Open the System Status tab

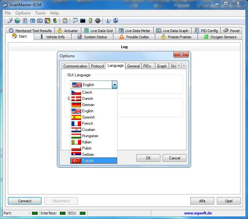click(x=92, y=37)
